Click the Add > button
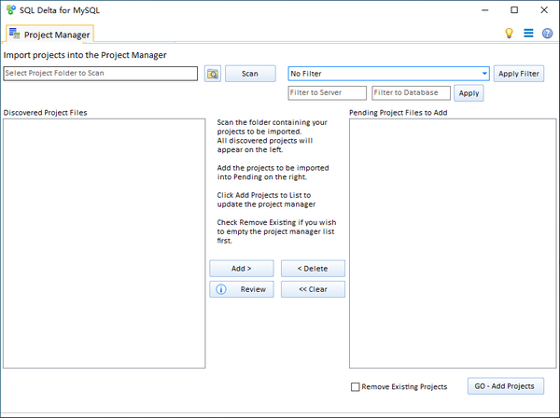 (x=242, y=269)
